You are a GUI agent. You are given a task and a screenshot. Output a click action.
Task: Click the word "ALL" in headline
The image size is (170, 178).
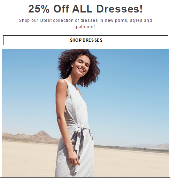click(x=82, y=9)
